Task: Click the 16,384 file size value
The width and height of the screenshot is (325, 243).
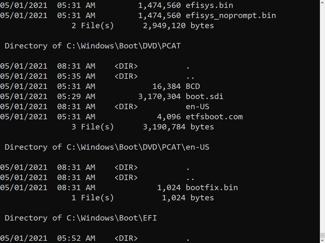Action: click(x=166, y=86)
